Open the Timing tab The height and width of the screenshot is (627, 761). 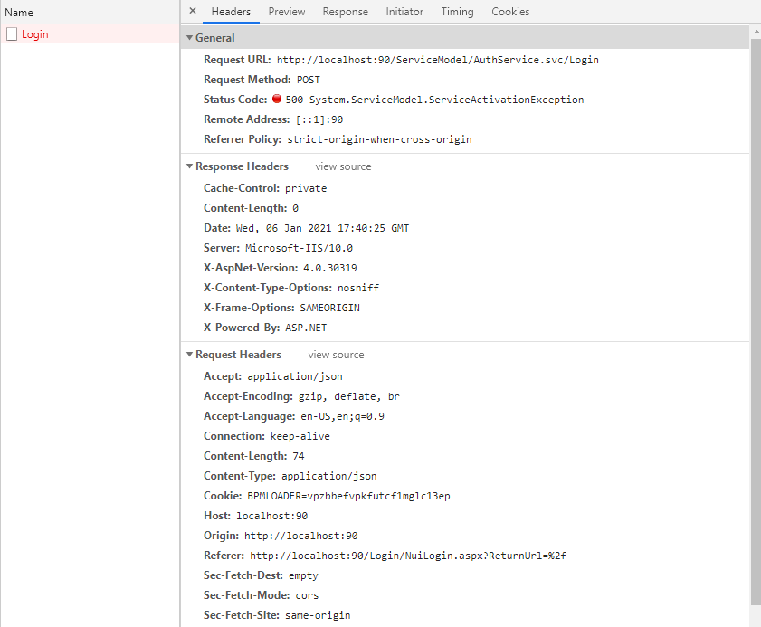(457, 12)
